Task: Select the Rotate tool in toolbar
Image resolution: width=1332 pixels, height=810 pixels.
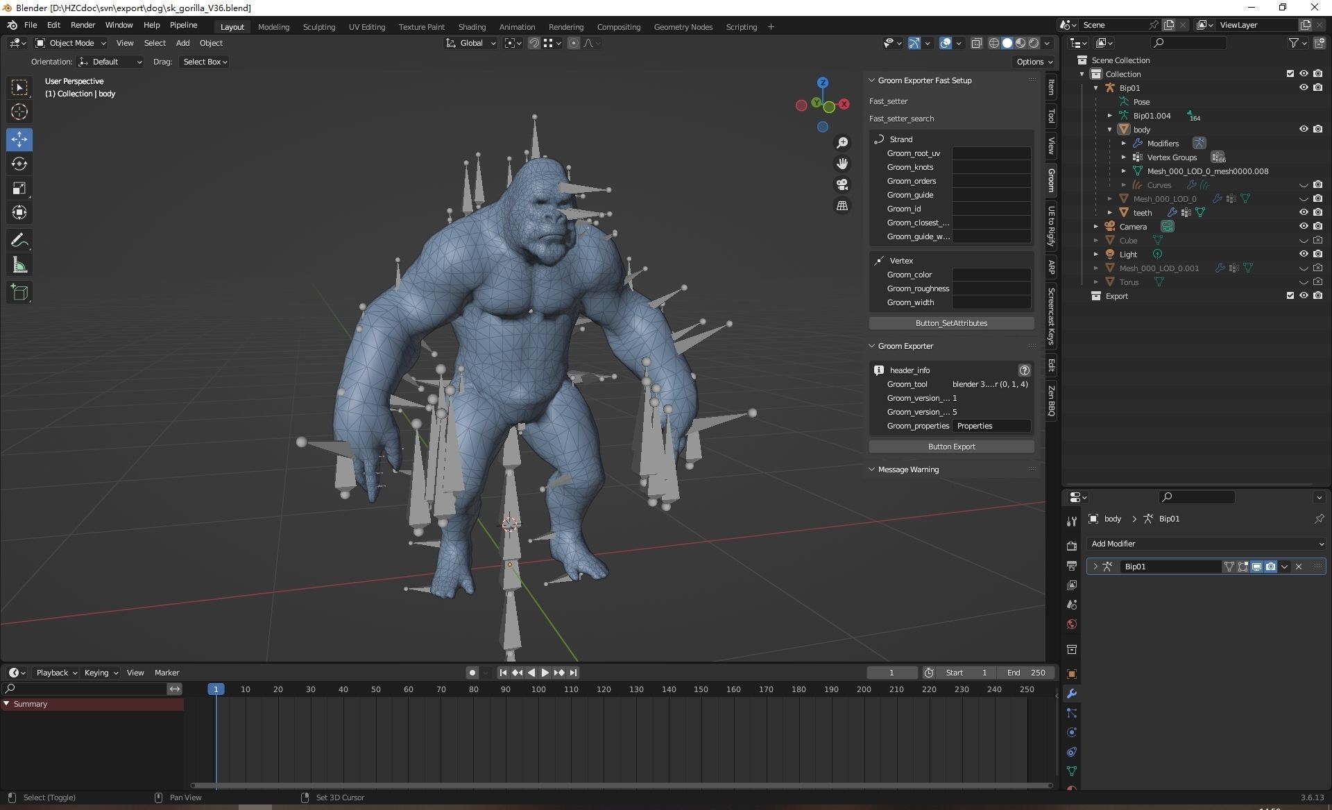Action: 19,164
